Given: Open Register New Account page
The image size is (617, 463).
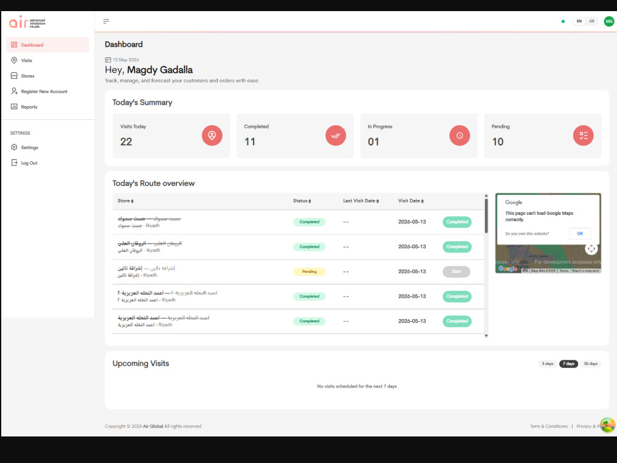Looking at the screenshot, I should (x=48, y=91).
